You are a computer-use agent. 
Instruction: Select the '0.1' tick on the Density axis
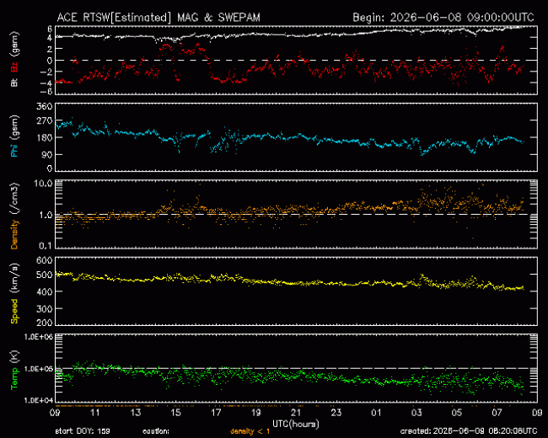pos(46,246)
